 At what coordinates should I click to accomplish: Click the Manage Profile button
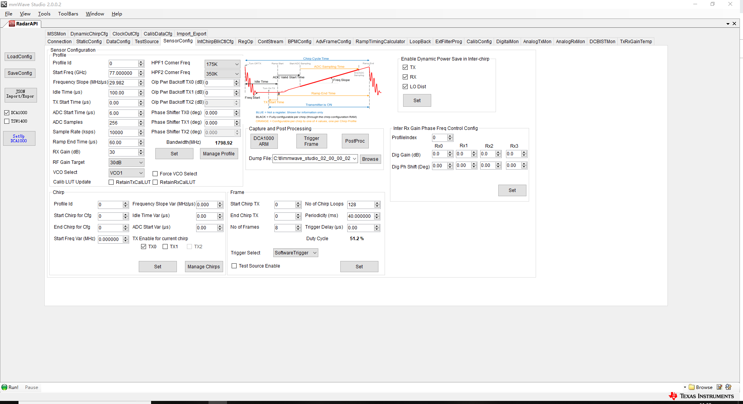[219, 154]
